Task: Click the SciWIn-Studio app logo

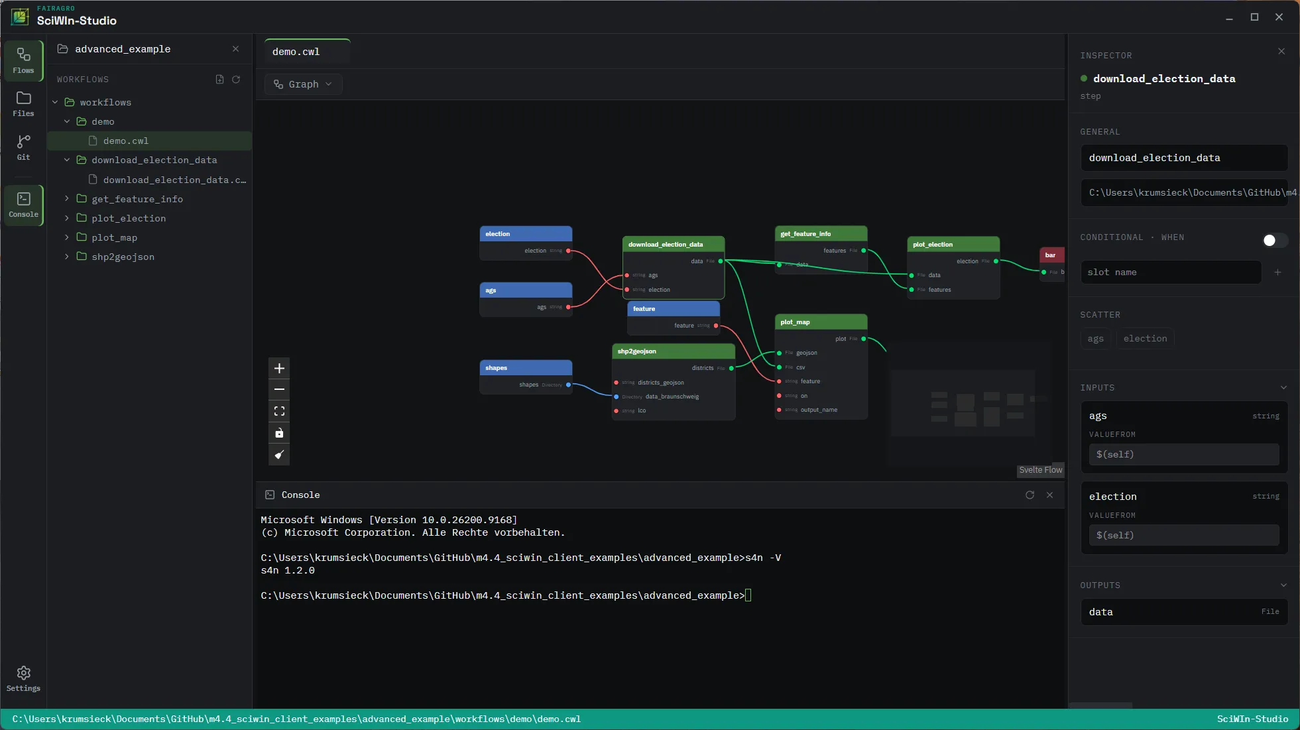Action: [x=20, y=16]
